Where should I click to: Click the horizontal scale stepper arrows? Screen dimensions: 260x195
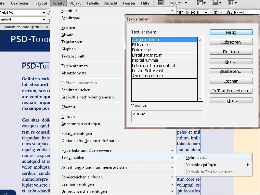click(x=187, y=12)
